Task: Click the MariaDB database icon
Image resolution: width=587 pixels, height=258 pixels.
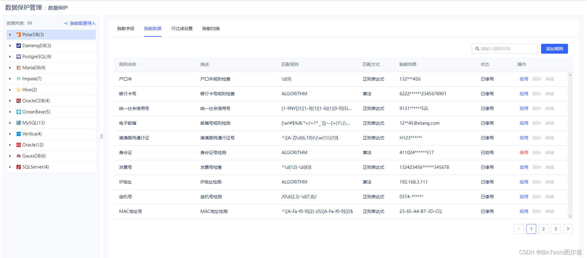Action: [x=19, y=68]
